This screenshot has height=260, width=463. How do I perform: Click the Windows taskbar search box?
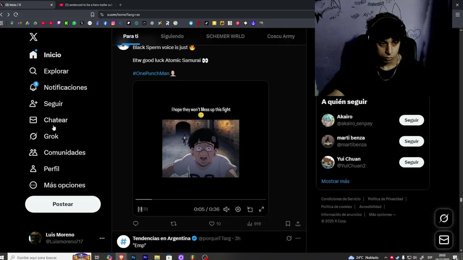[49, 257]
